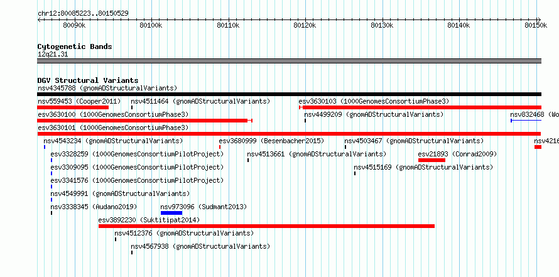
Task: Click the long red esv3630101 bar
Action: [289, 134]
